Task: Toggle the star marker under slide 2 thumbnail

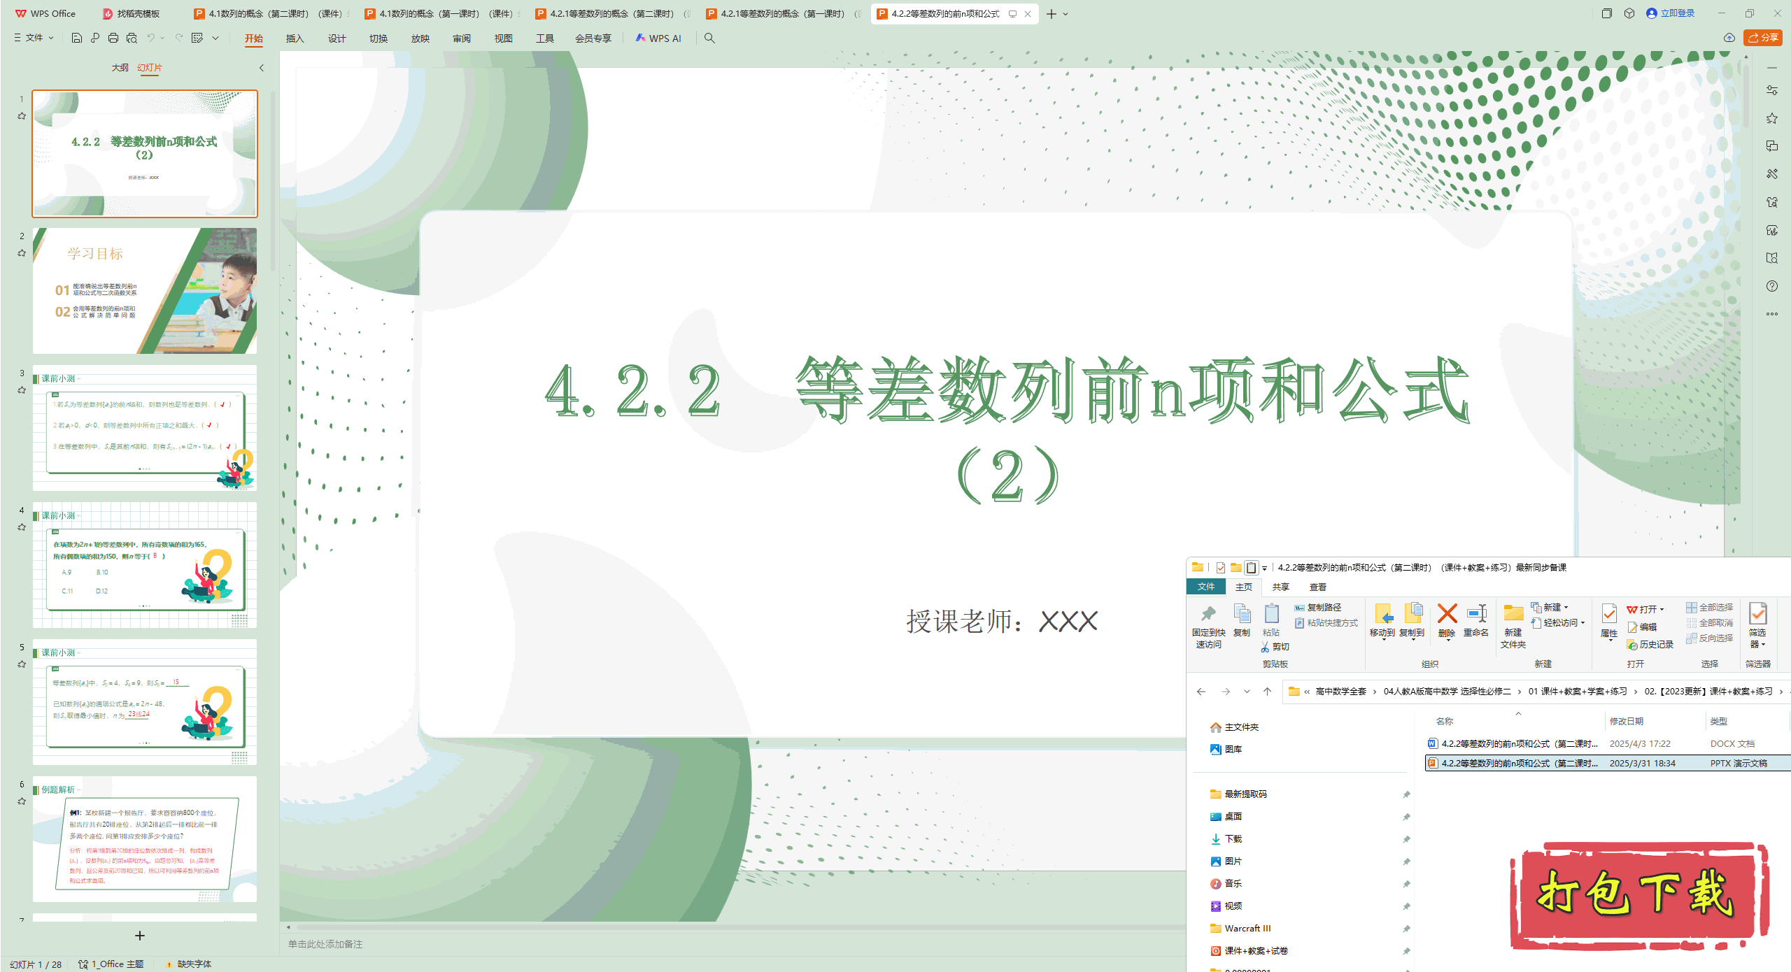Action: coord(22,253)
